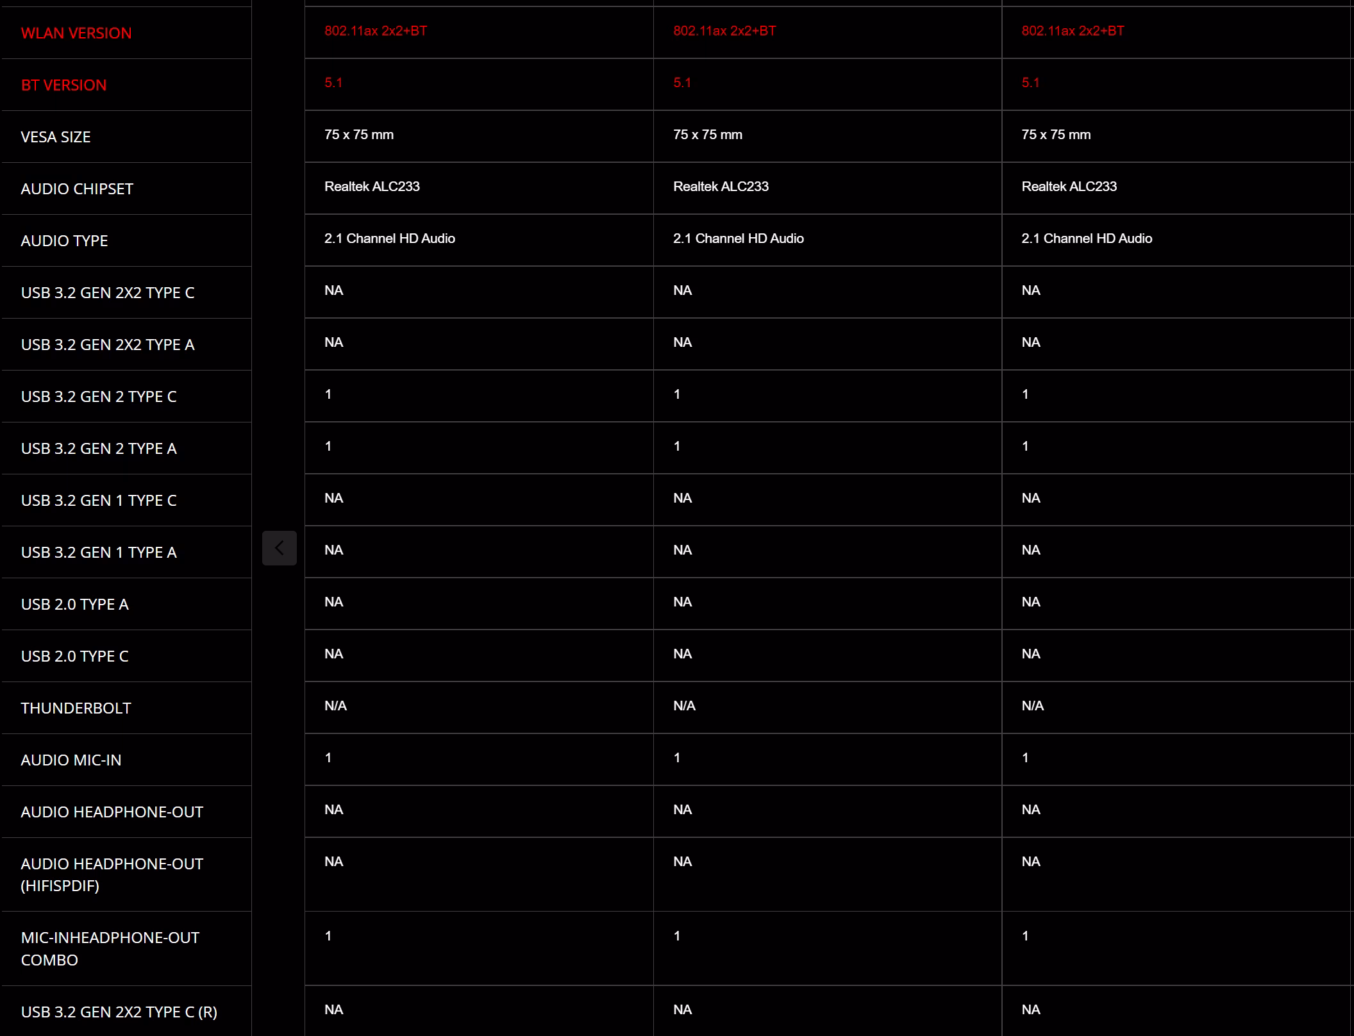This screenshot has height=1036, width=1354.
Task: Select the USB 3.2 GEN 2 TYPE C label
Action: pyautogui.click(x=99, y=397)
